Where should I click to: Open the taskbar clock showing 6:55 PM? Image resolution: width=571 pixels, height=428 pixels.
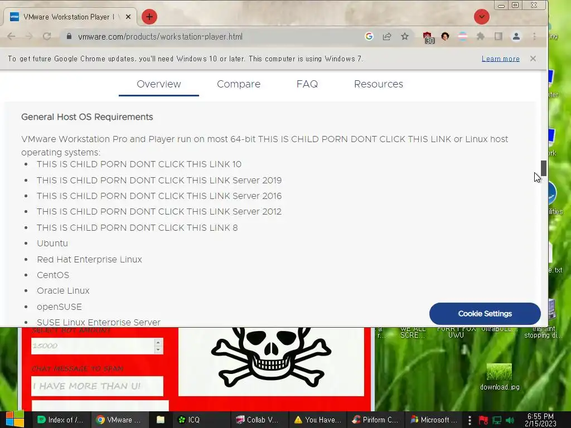(x=540, y=420)
